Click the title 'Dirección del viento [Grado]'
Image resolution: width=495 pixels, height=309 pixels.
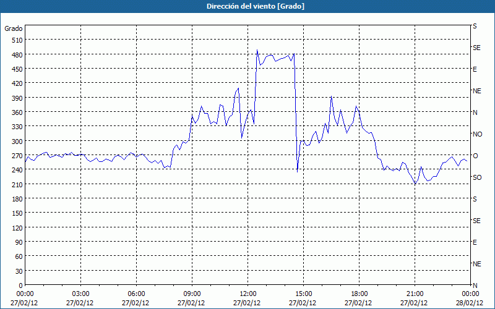(x=256, y=6)
